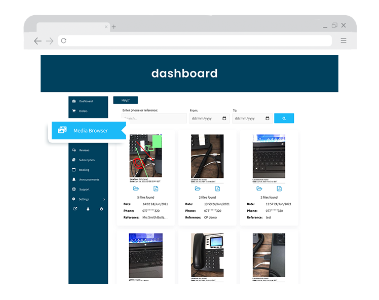Click the power logout icon in sidebar
This screenshot has height=300, width=379.
point(101,209)
